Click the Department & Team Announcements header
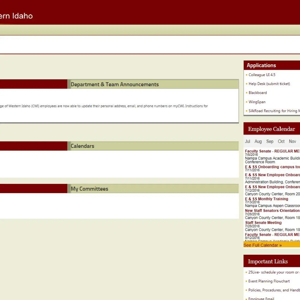The height and width of the screenshot is (300, 300). 115,85
